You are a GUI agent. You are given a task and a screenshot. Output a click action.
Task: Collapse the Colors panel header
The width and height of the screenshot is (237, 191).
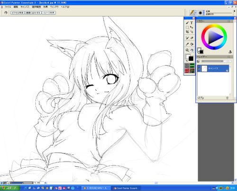214,21
